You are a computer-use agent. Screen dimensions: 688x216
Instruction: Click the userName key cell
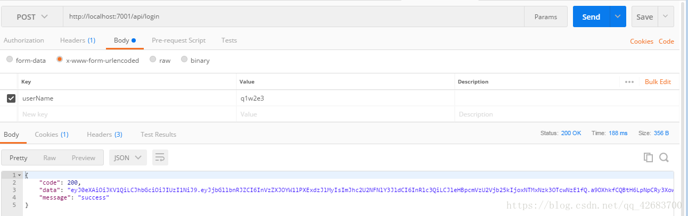(x=127, y=98)
